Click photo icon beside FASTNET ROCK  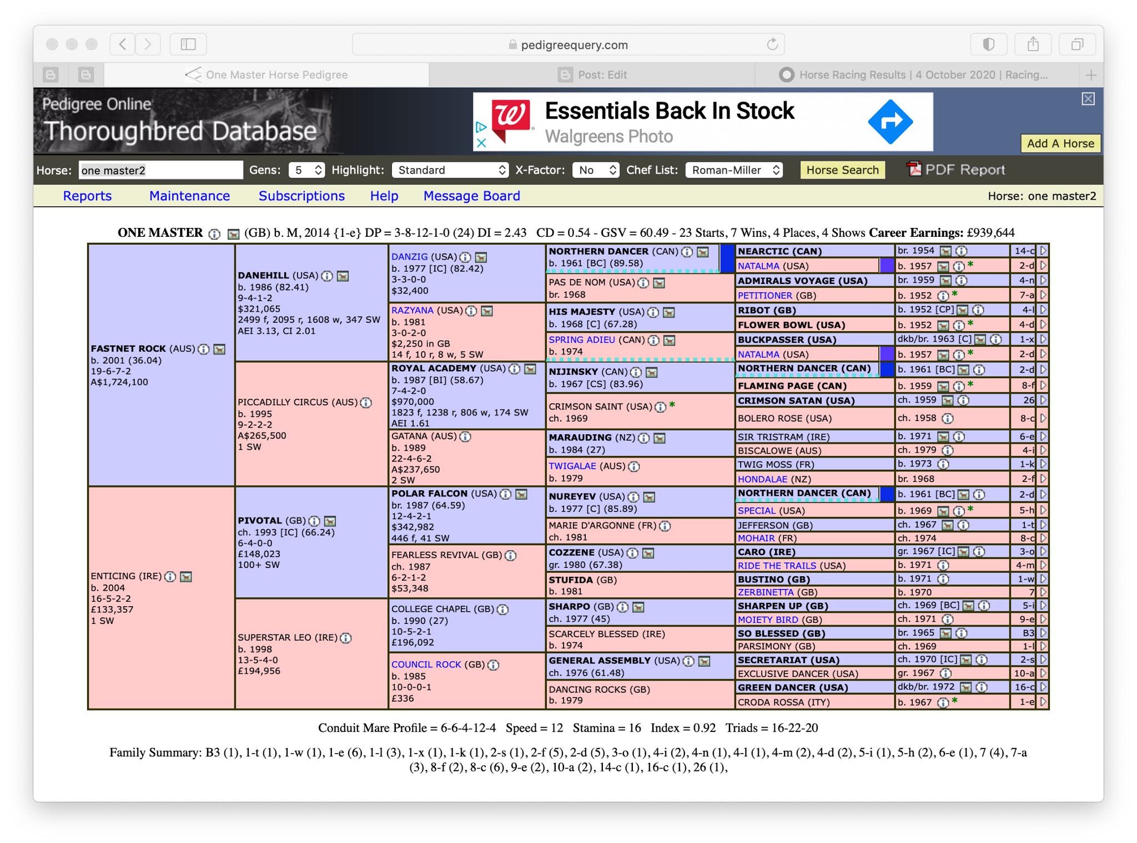(220, 349)
